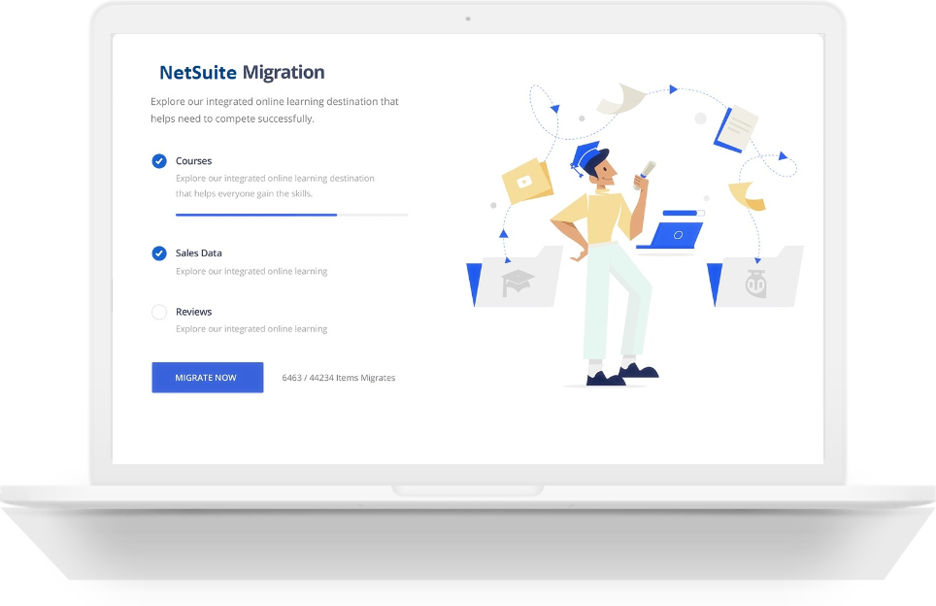Select the yellow video folder icon
The image size is (936, 606).
point(527,182)
